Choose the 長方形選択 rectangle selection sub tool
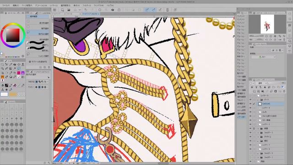The height and width of the screenshot is (165, 293). click(x=38, y=22)
